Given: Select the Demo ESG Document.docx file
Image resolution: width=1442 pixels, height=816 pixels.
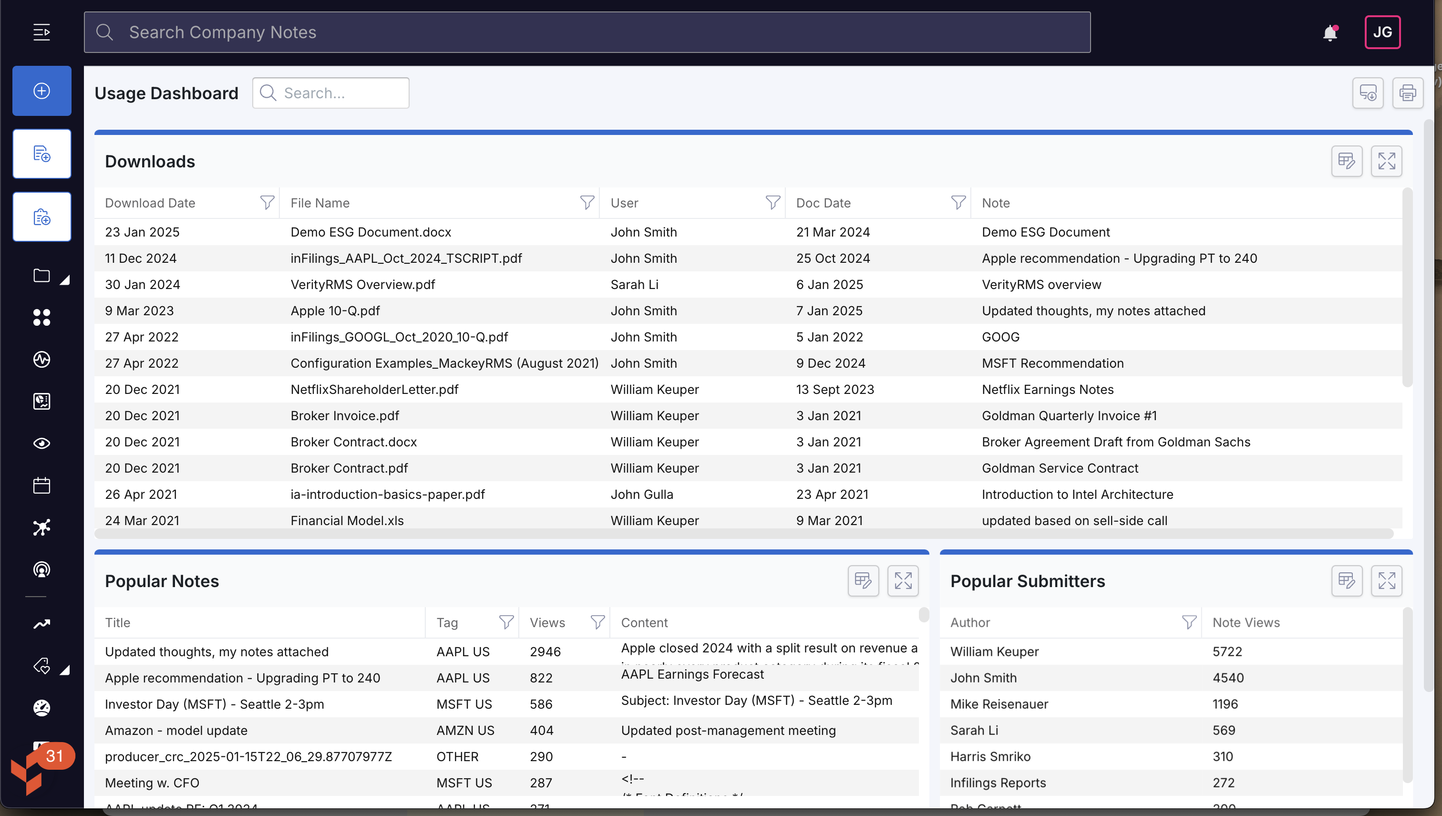Looking at the screenshot, I should click(x=371, y=232).
